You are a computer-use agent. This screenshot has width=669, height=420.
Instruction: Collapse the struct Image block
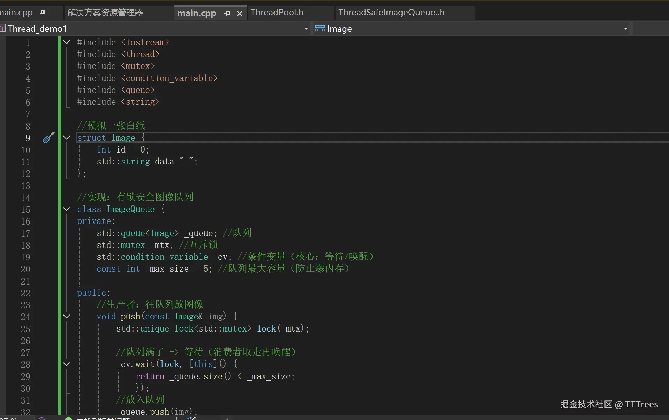click(67, 138)
